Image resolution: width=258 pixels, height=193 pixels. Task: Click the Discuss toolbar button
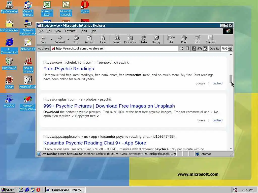[210, 40]
